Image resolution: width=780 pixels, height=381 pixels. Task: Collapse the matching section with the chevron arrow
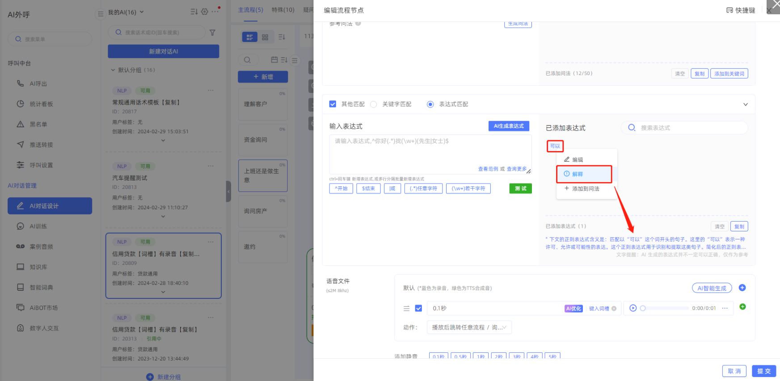745,105
